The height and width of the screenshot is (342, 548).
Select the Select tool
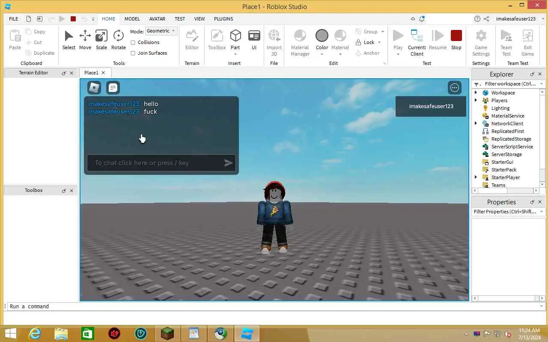[68, 40]
